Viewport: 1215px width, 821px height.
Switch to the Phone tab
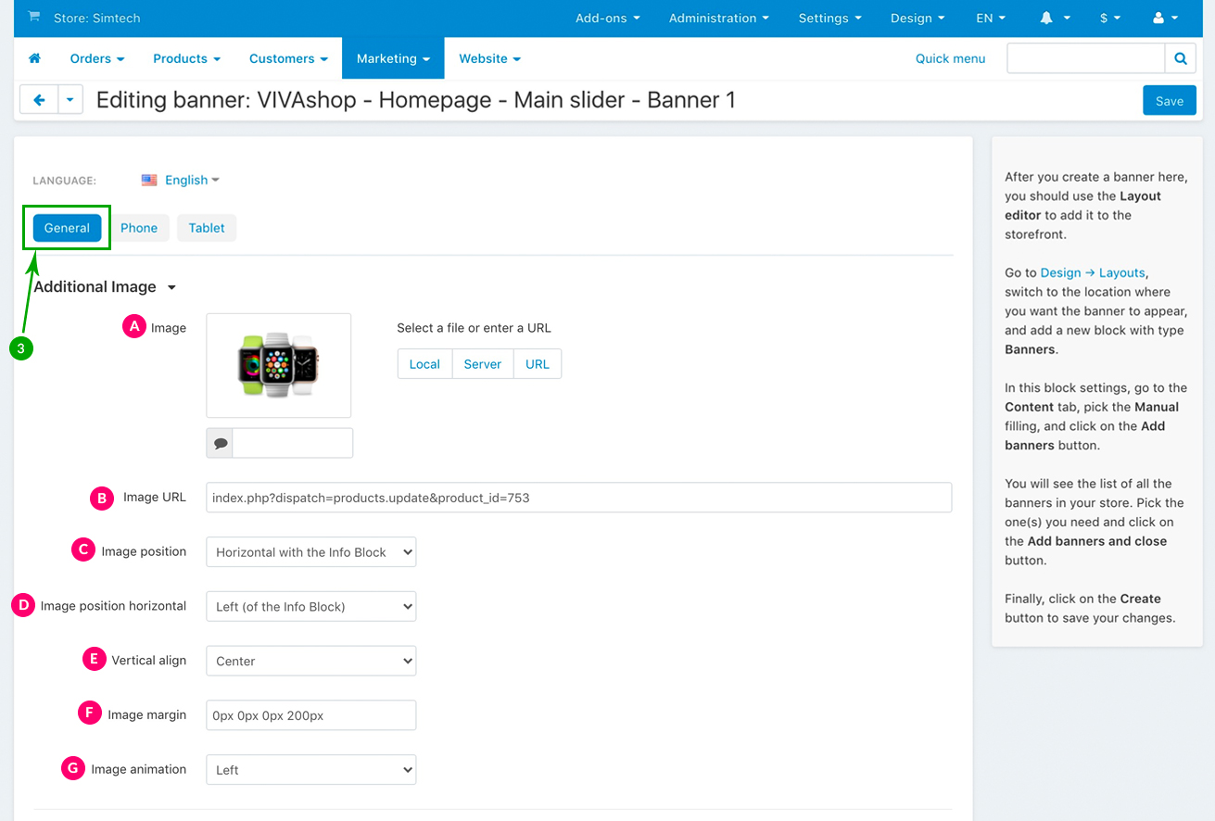pos(139,228)
